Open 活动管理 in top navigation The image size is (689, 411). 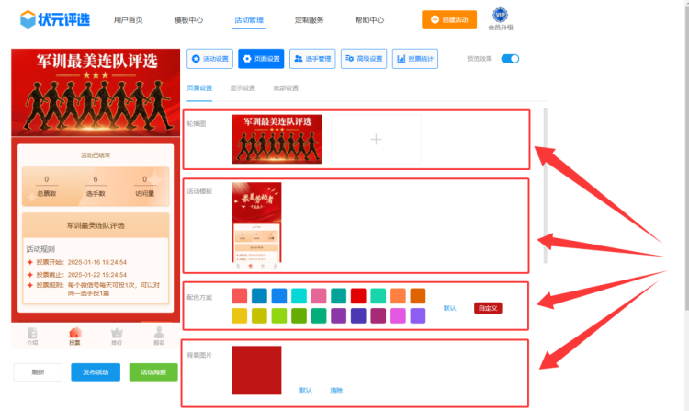pos(248,19)
